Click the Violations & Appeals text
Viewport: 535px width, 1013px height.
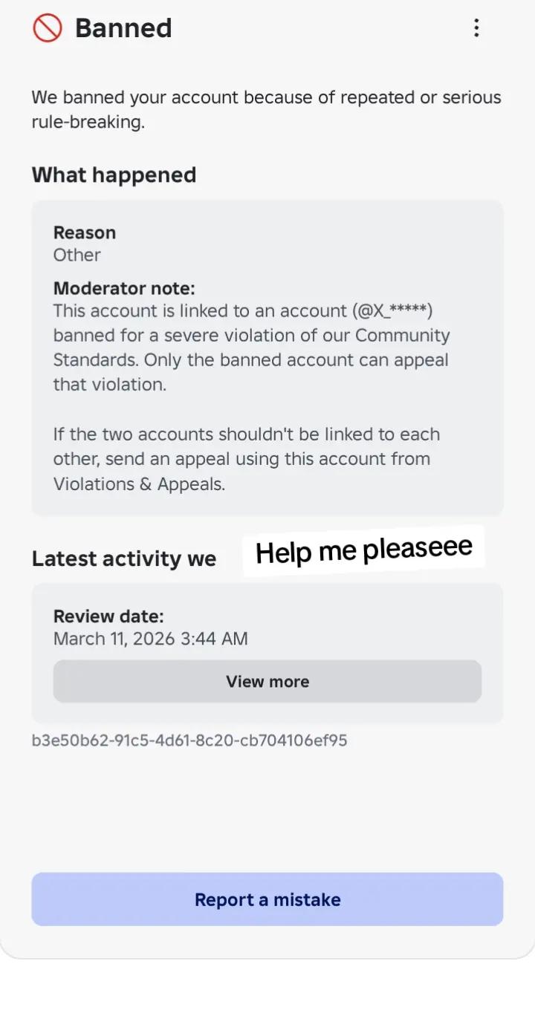click(x=139, y=483)
